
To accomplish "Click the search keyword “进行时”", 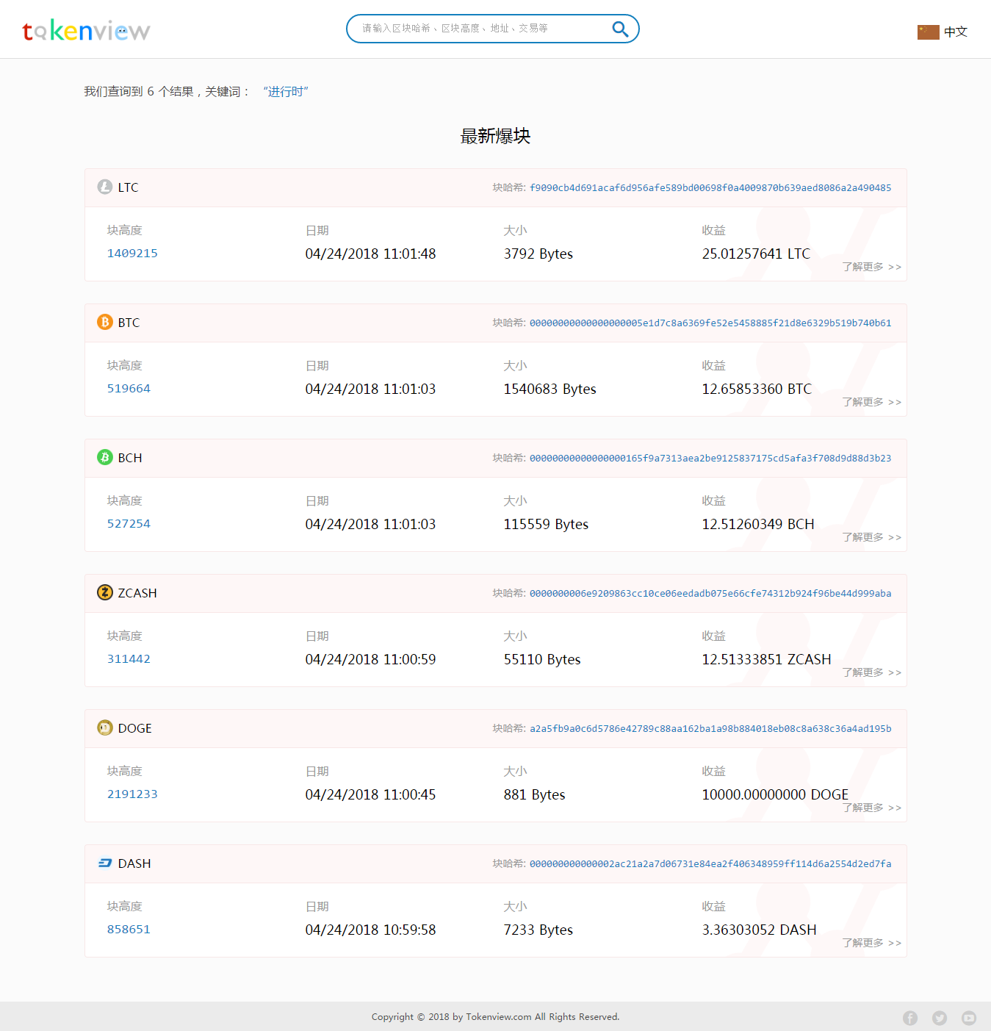I will pos(286,92).
